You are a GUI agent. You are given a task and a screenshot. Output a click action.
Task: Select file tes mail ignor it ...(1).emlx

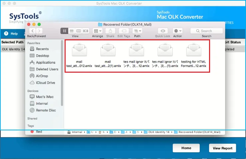click(x=165, y=55)
